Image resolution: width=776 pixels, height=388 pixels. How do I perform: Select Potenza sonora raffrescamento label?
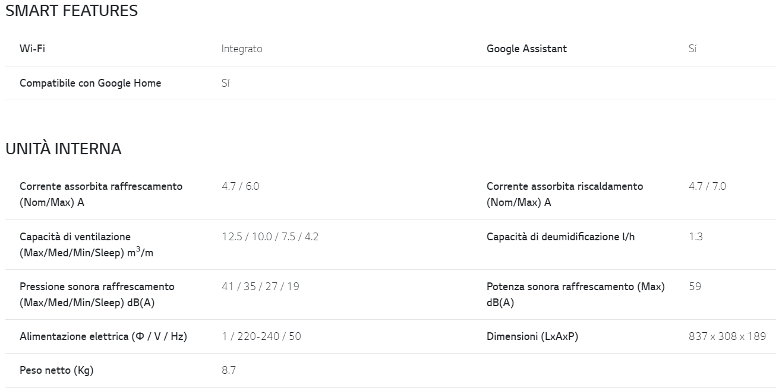click(576, 294)
